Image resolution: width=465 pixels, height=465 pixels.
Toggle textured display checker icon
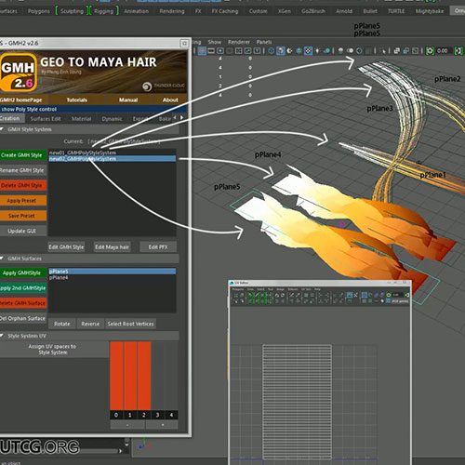tap(308, 50)
